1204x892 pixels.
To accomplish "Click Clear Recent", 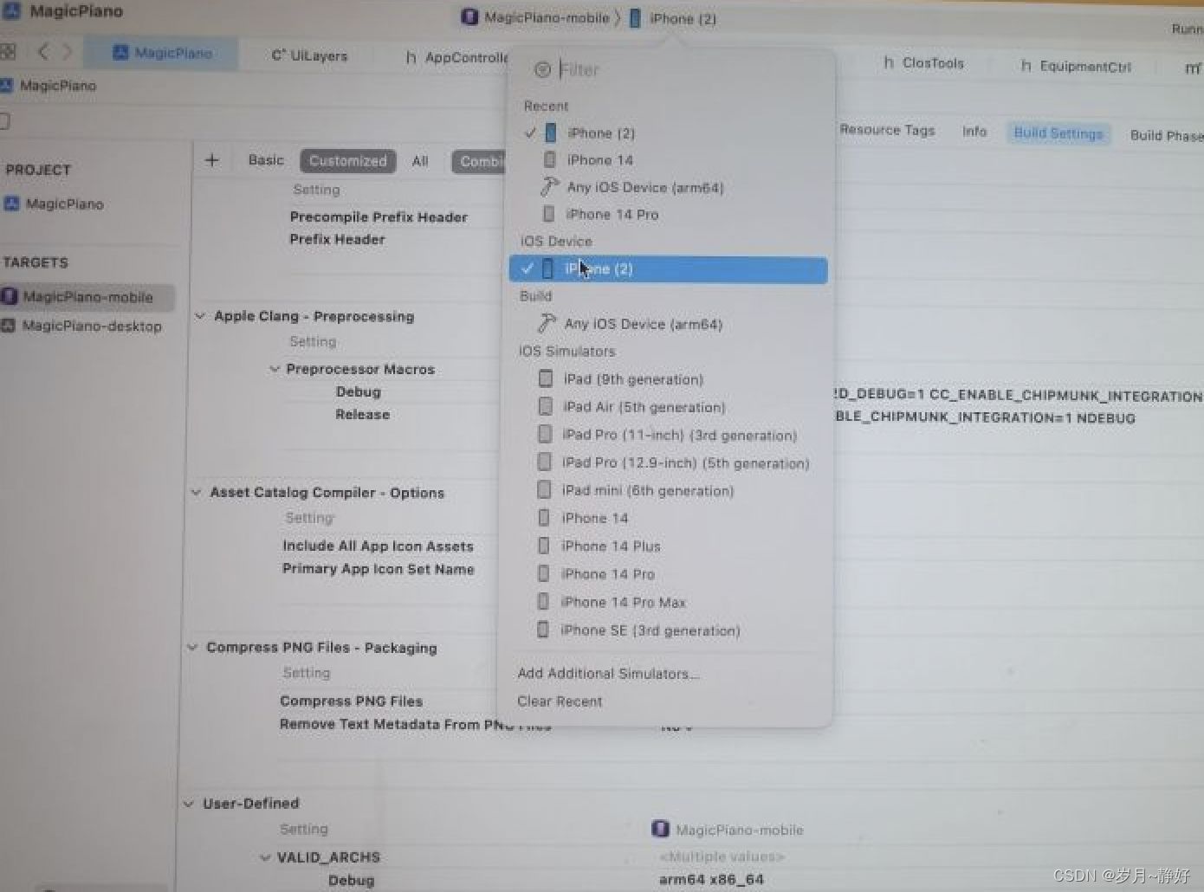I will pyautogui.click(x=560, y=701).
